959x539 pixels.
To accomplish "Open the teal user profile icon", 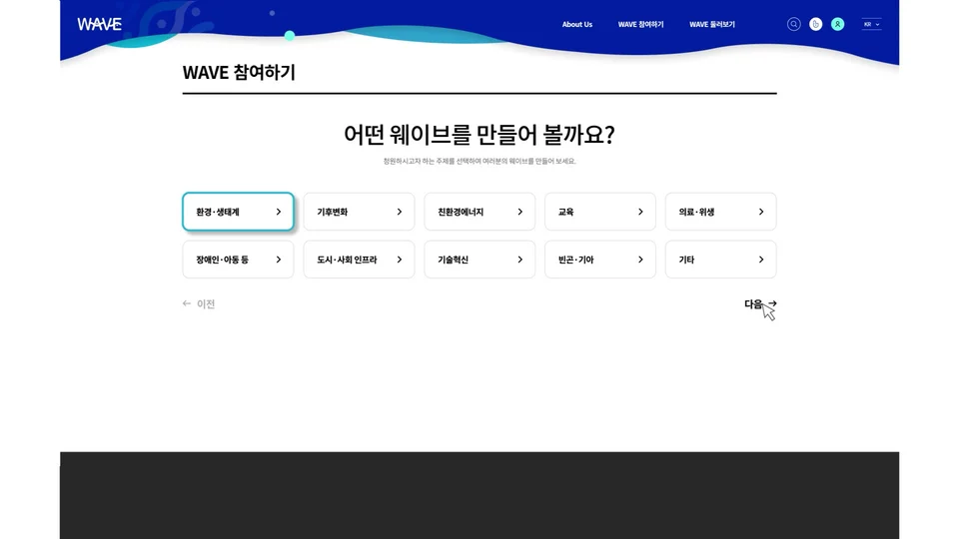I will 837,24.
